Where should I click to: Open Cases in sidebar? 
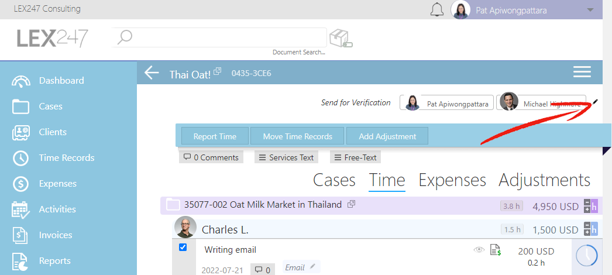coord(50,106)
